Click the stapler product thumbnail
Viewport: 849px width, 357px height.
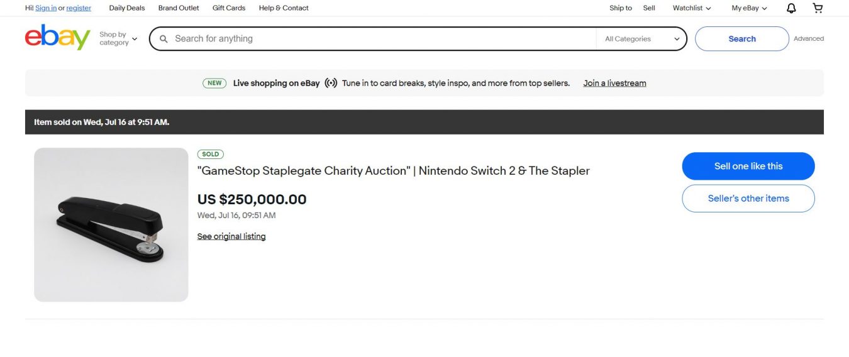point(111,224)
